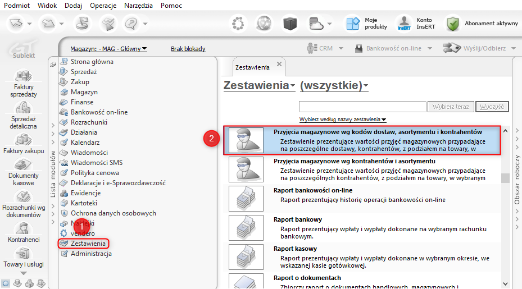Click the report name search field
The height and width of the screenshot is (289, 522).
(362, 107)
